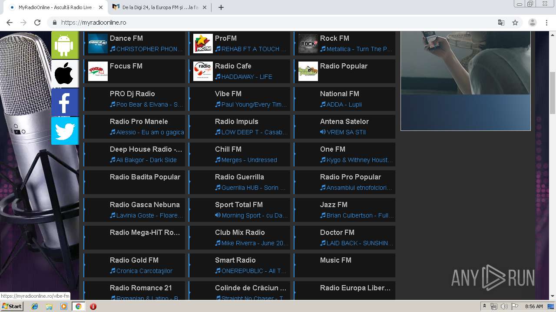
Task: Close the MyRadioOnline tab
Action: [101, 7]
